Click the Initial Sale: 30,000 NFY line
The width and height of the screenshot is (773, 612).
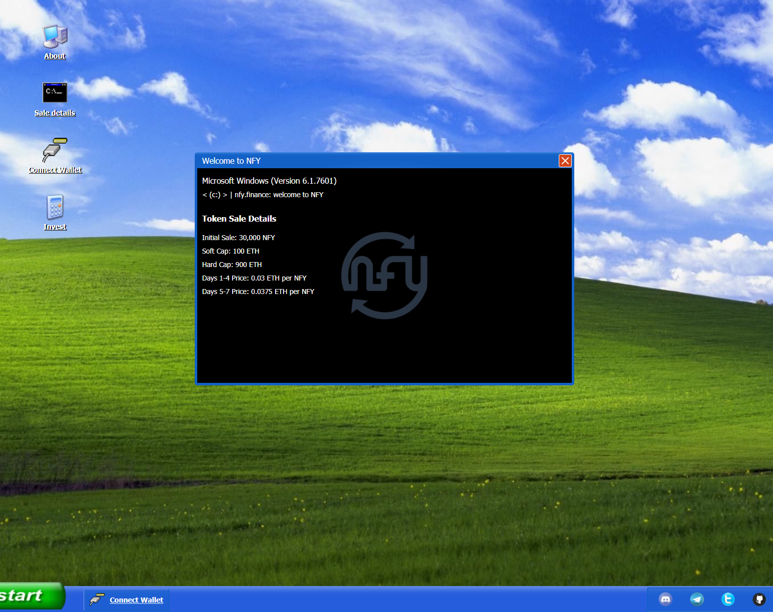coord(238,238)
